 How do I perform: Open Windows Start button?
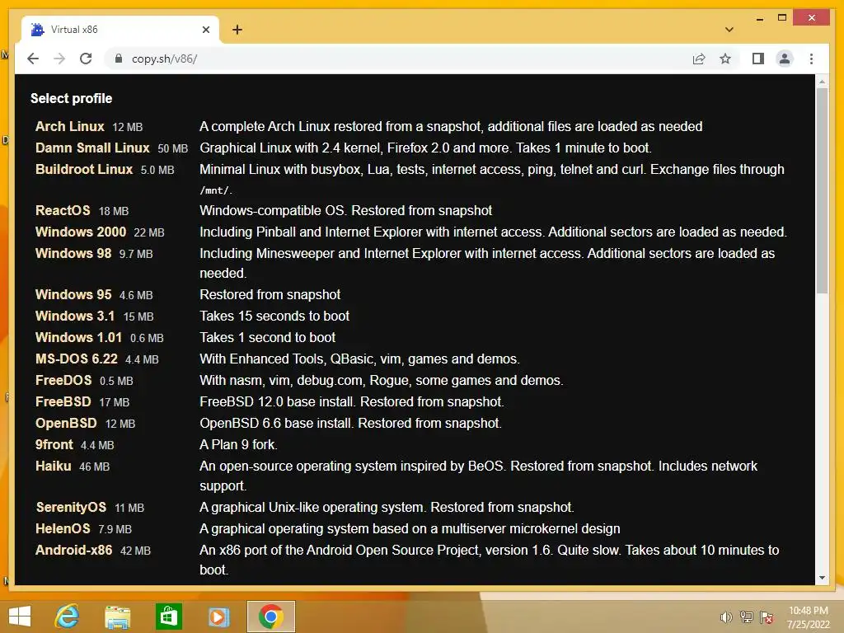click(x=20, y=617)
